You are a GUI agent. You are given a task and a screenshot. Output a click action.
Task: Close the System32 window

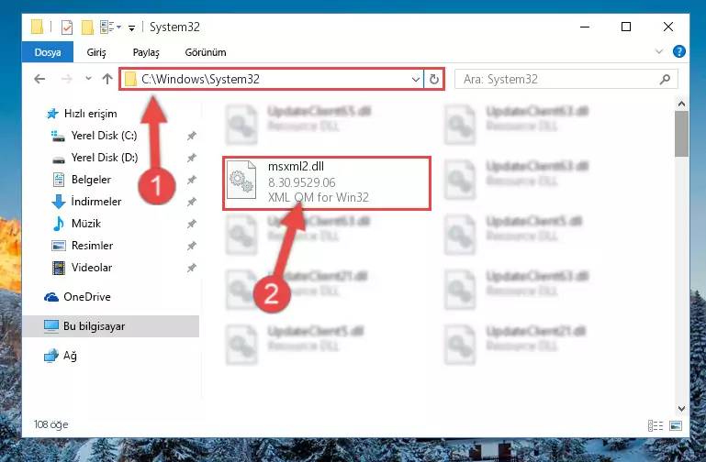pyautogui.click(x=668, y=27)
